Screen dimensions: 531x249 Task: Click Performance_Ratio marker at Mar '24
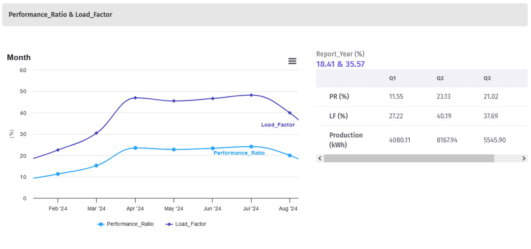96,166
